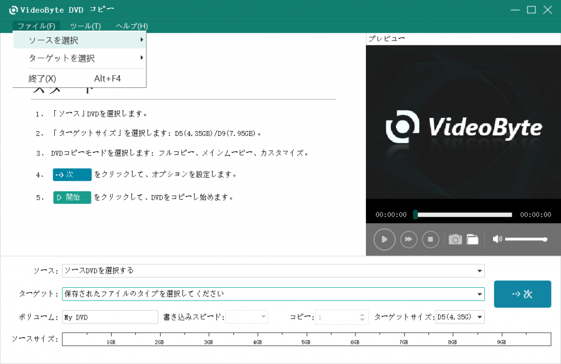The image size is (561, 364).
Task: Click the large 次 button
Action: coord(522,294)
